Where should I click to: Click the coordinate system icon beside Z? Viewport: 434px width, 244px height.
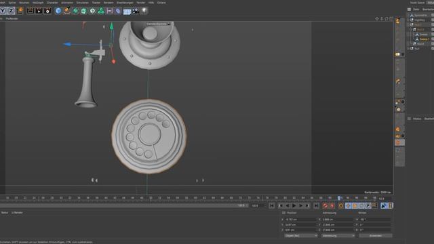pyautogui.click(x=20, y=11)
